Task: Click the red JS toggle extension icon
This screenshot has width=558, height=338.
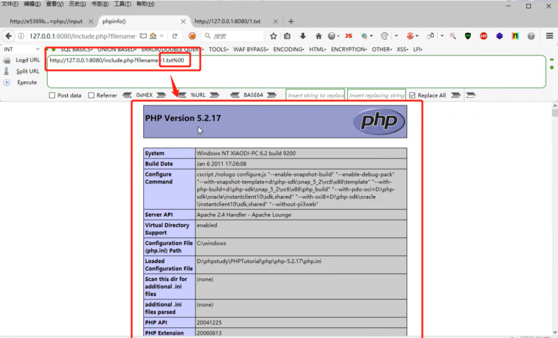Action: tap(348, 36)
